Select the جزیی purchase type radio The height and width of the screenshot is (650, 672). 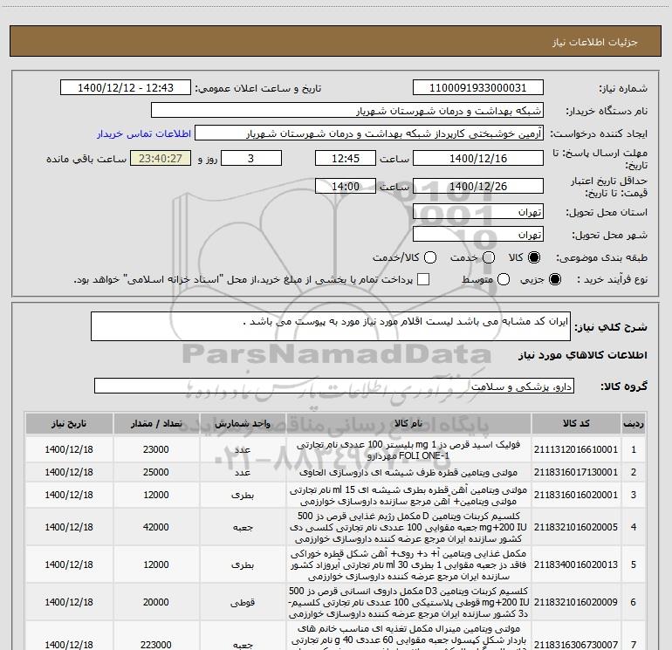[554, 279]
